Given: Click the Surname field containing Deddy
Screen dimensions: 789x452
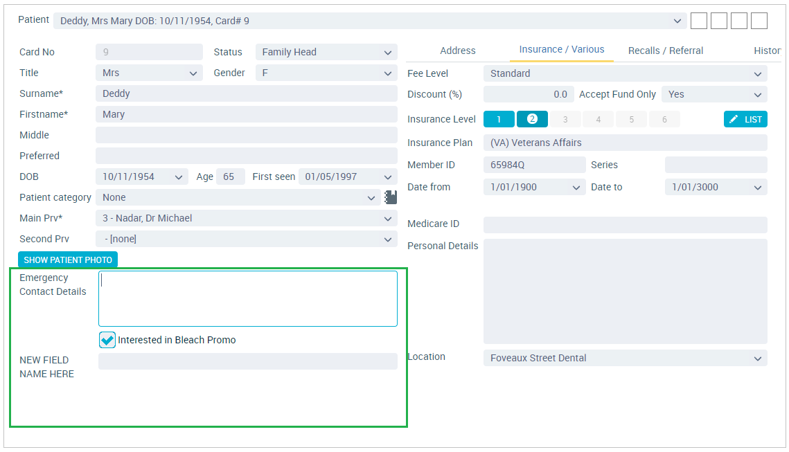Looking at the screenshot, I should tap(247, 93).
